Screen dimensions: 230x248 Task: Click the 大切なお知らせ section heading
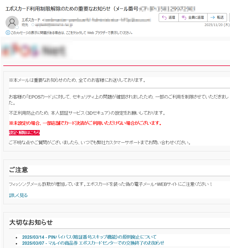31,222
